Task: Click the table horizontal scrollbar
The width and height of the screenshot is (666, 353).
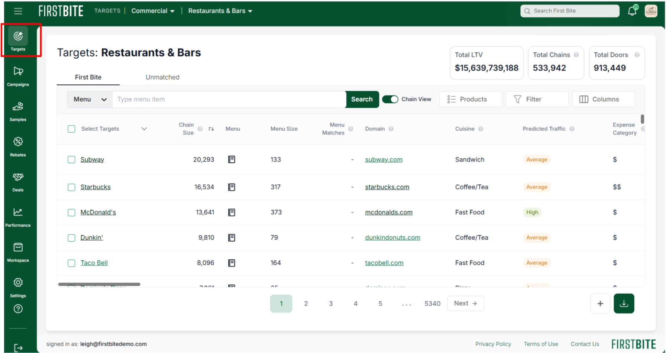Action: 99,284
